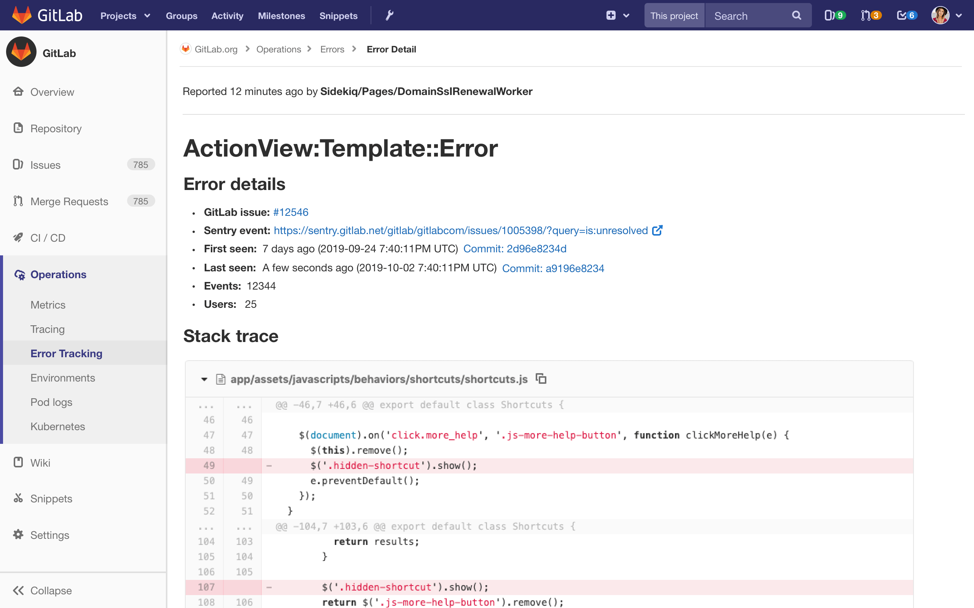974x608 pixels.
Task: Click the GitLab project avatar in sidebar
Action: [21, 52]
